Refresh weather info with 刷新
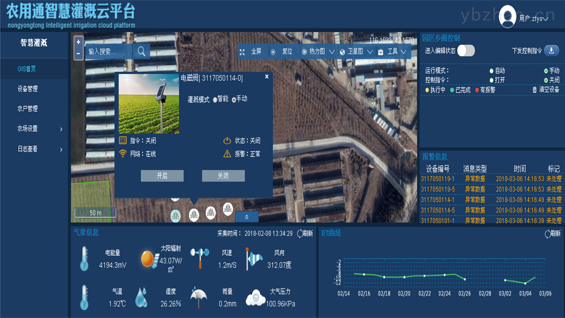The height and width of the screenshot is (318, 565). pyautogui.click(x=305, y=234)
